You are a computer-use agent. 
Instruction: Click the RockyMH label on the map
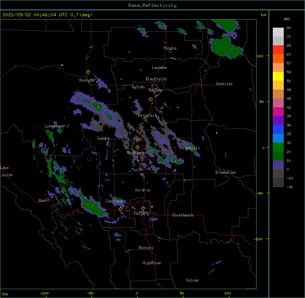[87, 80]
